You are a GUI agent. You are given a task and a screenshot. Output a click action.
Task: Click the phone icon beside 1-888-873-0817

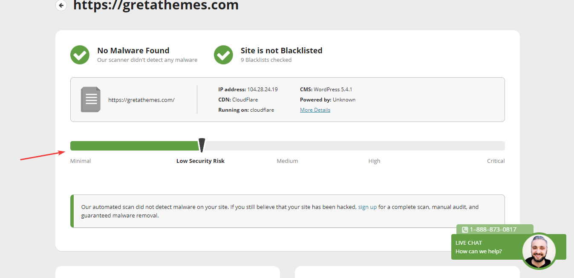click(x=465, y=230)
